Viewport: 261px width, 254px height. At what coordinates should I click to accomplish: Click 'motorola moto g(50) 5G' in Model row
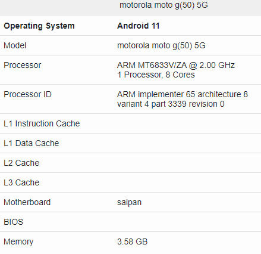(x=161, y=46)
